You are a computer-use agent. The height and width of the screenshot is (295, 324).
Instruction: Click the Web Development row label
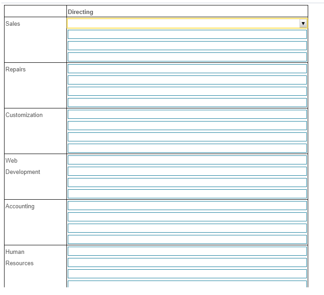click(x=23, y=166)
